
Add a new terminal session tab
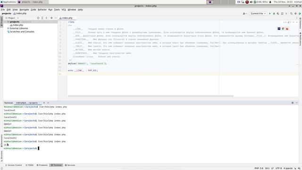[44, 103]
